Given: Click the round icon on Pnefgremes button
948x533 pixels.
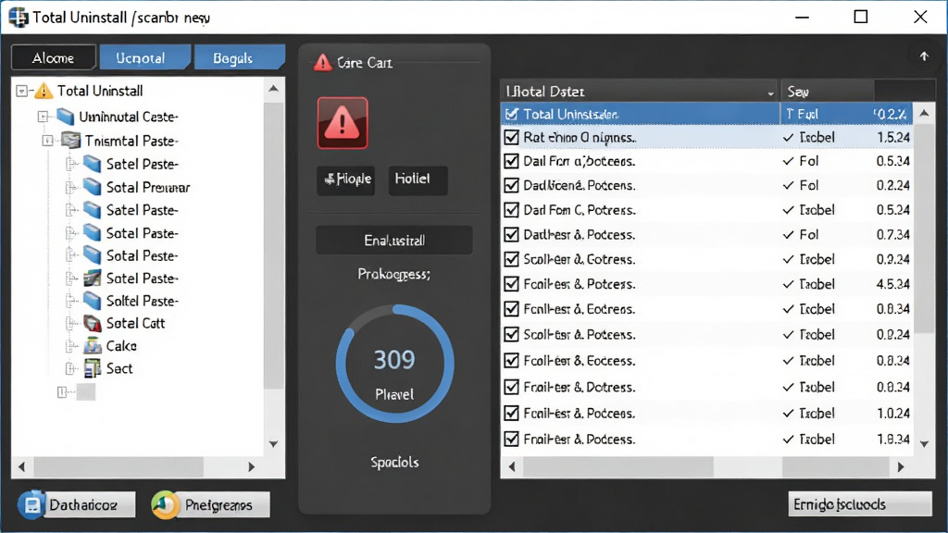Looking at the screenshot, I should point(165,505).
